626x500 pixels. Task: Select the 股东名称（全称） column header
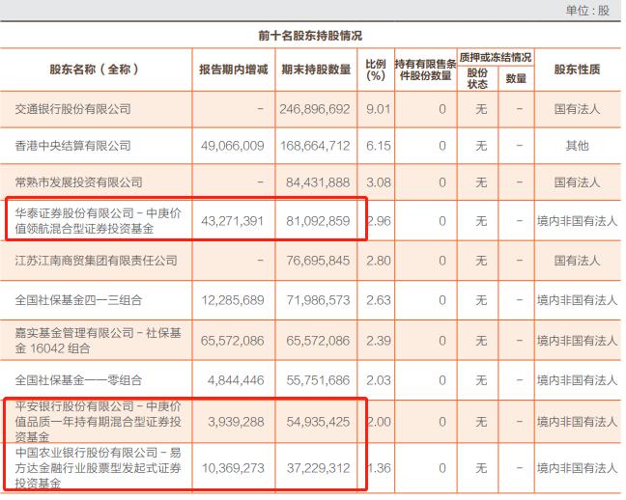coord(94,69)
